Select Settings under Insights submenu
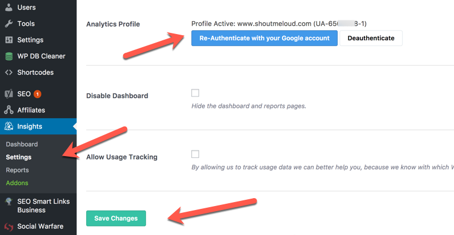The width and height of the screenshot is (454, 235). [x=19, y=157]
